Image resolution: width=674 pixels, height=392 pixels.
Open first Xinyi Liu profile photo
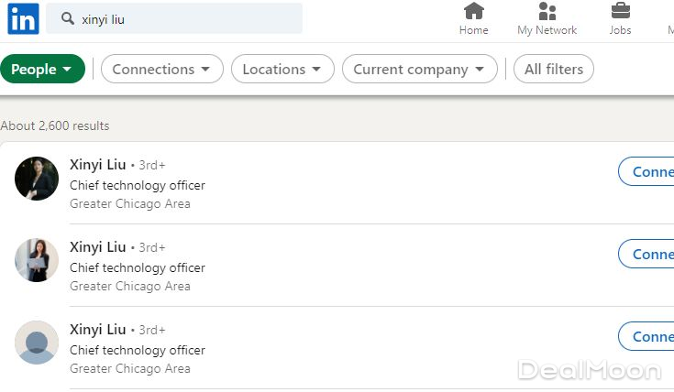pyautogui.click(x=37, y=179)
